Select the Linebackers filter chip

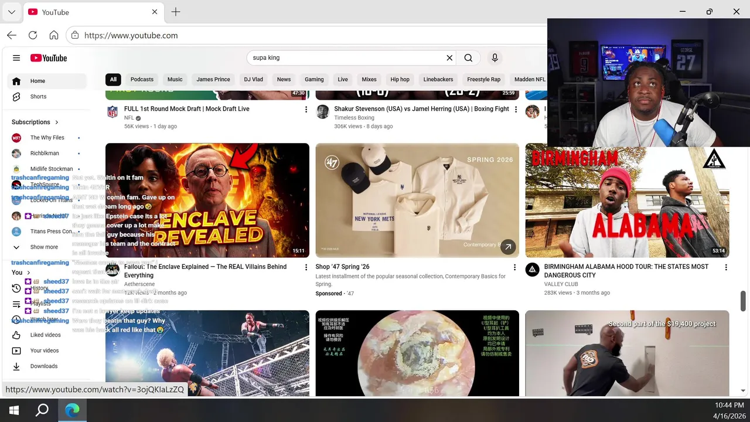tap(438, 79)
